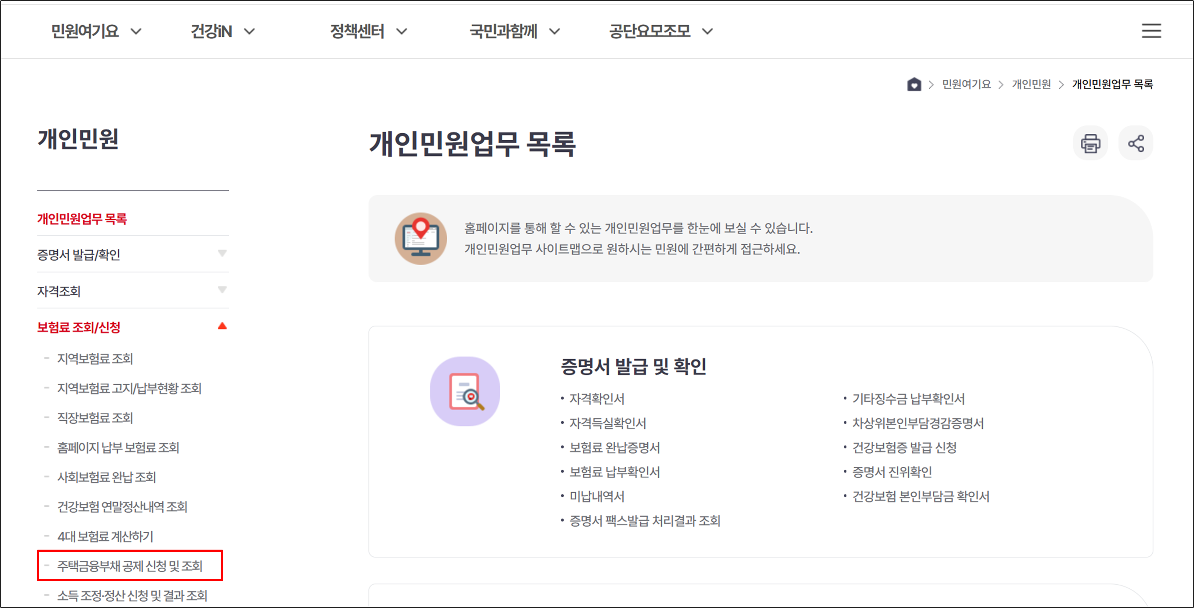Viewport: 1194px width, 608px height.
Task: Open the hamburger full menu icon
Action: coord(1151,30)
